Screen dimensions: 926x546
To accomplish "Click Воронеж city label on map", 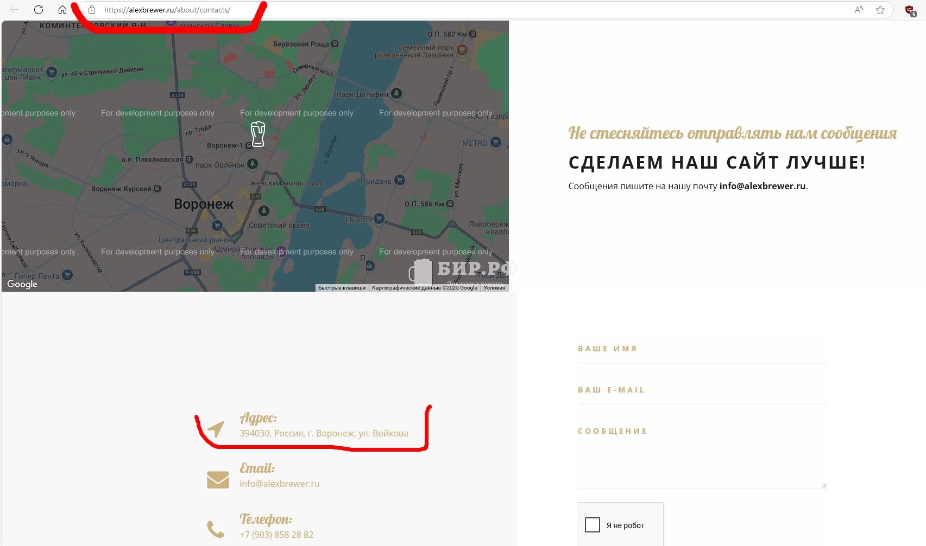I will pyautogui.click(x=204, y=204).
